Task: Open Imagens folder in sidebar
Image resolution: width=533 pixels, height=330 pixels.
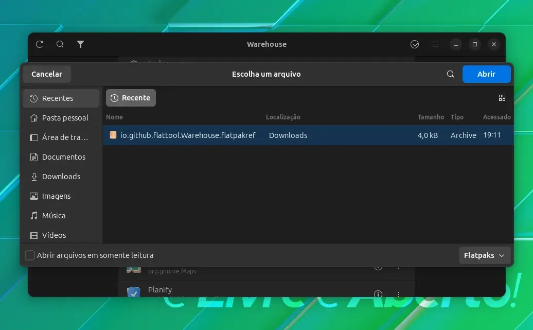Action: coord(61,196)
